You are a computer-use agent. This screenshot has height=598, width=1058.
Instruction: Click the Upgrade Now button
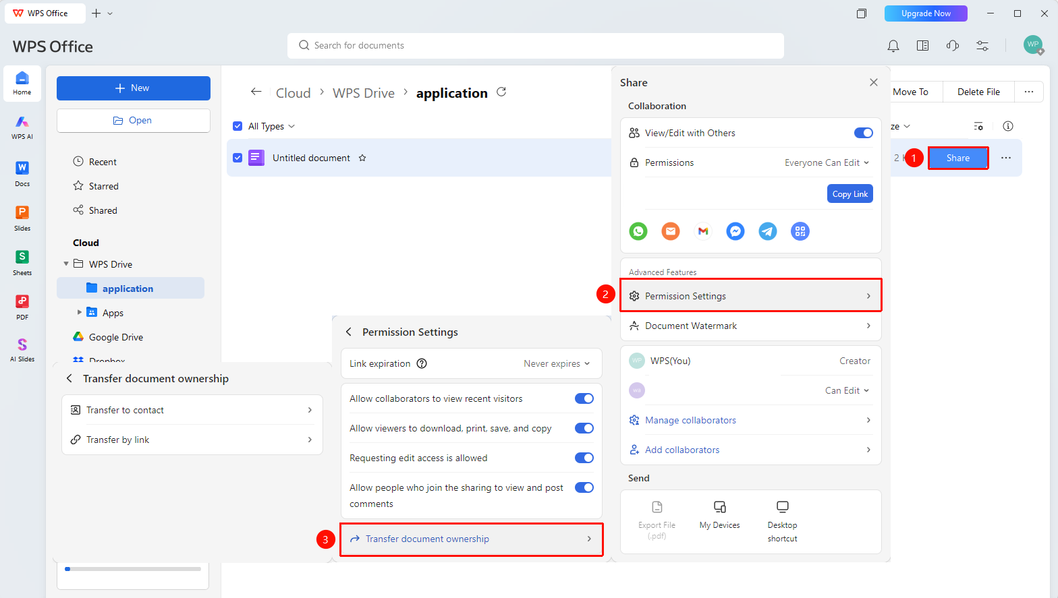click(x=926, y=13)
